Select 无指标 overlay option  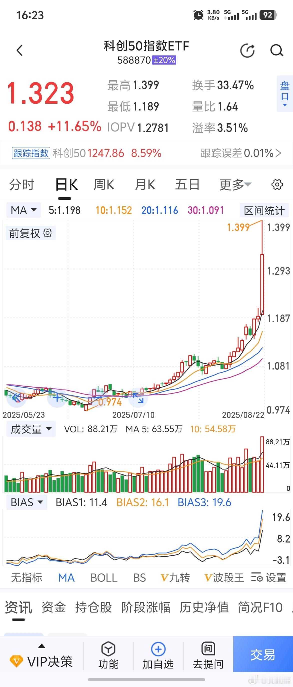pyautogui.click(x=26, y=578)
